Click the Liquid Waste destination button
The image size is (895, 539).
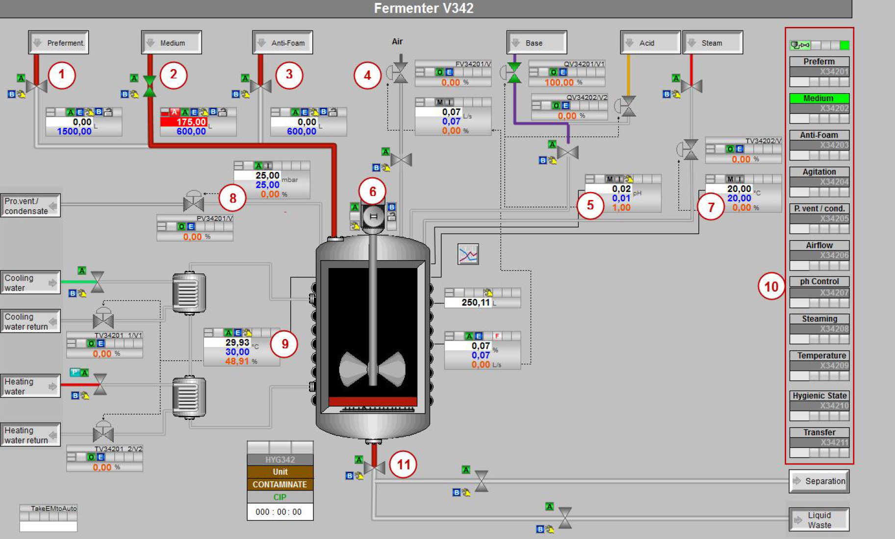pyautogui.click(x=819, y=520)
